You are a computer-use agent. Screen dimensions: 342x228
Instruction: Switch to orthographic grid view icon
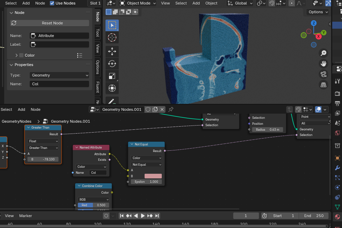tap(323, 85)
